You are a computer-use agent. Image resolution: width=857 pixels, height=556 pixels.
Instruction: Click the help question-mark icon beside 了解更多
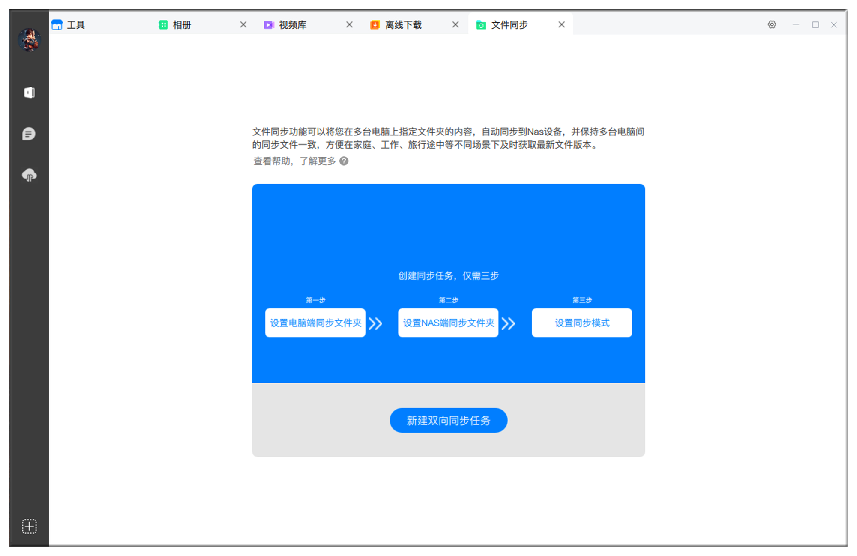[344, 161]
